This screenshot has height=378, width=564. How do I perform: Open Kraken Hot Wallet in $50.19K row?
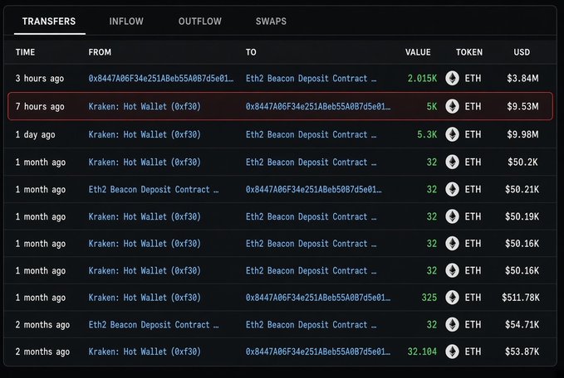pyautogui.click(x=145, y=216)
